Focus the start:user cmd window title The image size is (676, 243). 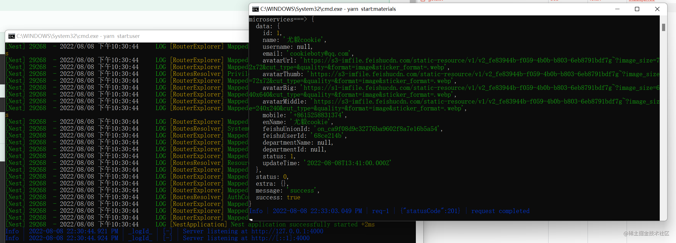coord(78,36)
